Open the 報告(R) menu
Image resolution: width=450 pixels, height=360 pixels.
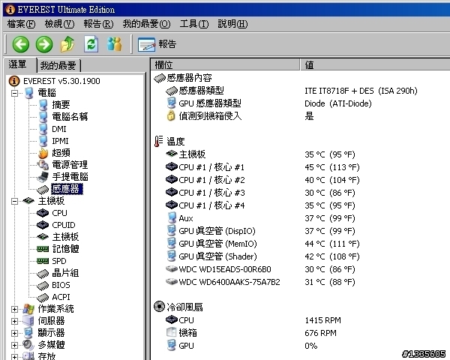pos(98,24)
